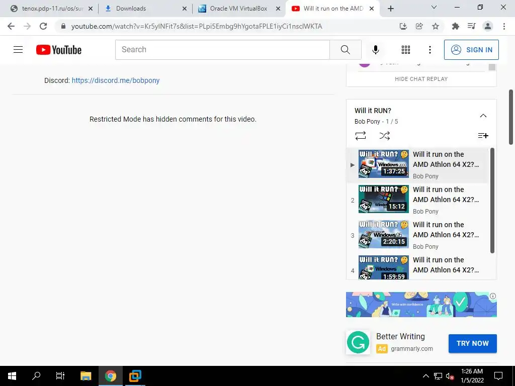Viewport: 515px width, 386px height.
Task: Close the Oracle VM VirtualBox tab
Action: click(x=278, y=9)
